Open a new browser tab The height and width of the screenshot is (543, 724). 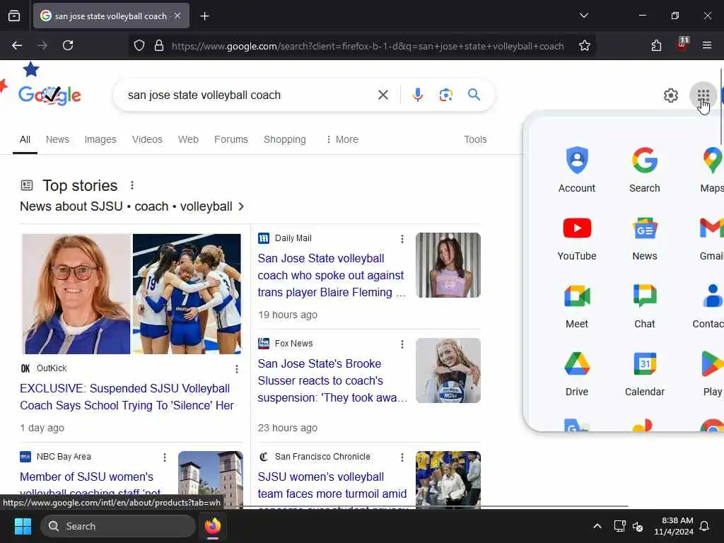[204, 16]
